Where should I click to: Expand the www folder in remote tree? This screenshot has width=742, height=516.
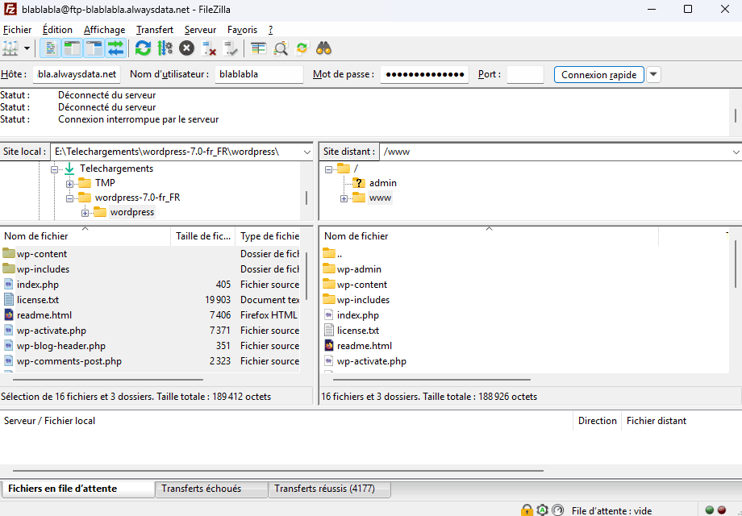point(344,198)
